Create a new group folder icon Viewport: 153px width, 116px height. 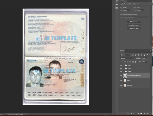point(141,113)
